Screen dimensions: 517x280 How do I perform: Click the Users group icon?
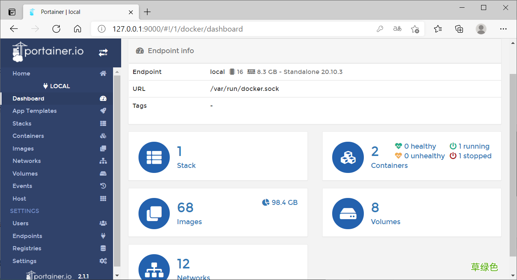coord(103,223)
